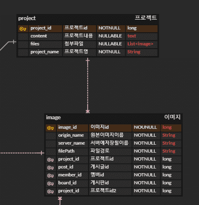The width and height of the screenshot is (199, 205).
Task: Click the NOTNULL cell in the project_name row
Action: (111, 52)
